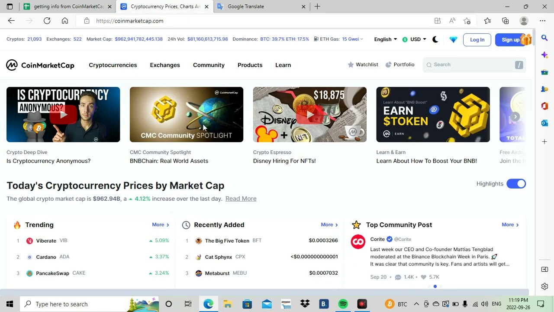554x312 pixels.
Task: Open the Favorites list icon
Action: 487,21
